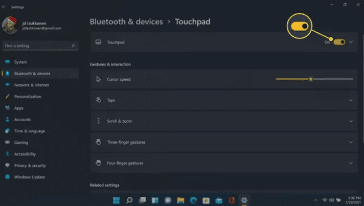Screen dimensions: 364x206
Task: Expand Three-finger gestures options
Action: 351,142
